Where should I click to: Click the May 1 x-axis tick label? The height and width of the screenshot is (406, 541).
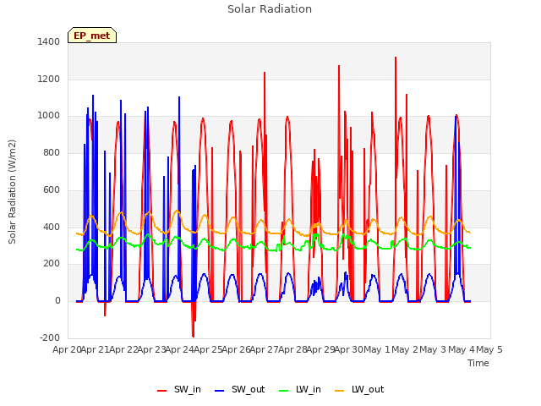click(x=377, y=349)
